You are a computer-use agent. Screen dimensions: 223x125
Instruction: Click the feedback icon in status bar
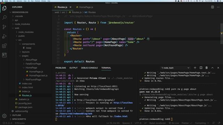[214, 123]
